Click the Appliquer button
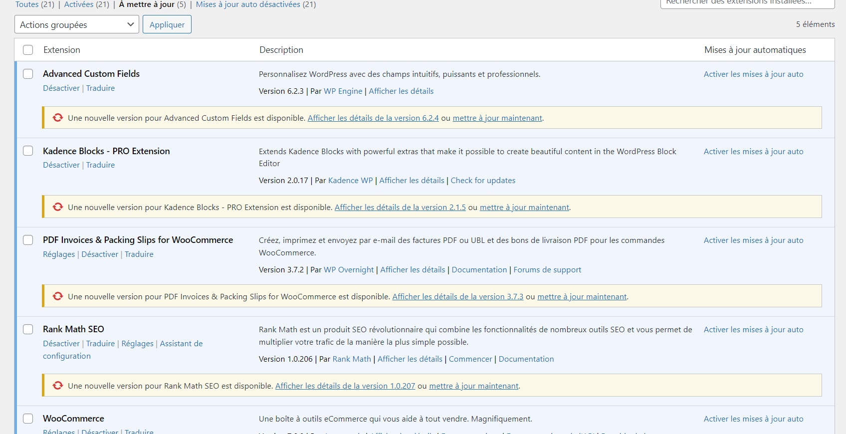Screen dimensions: 846x434 click(167, 24)
